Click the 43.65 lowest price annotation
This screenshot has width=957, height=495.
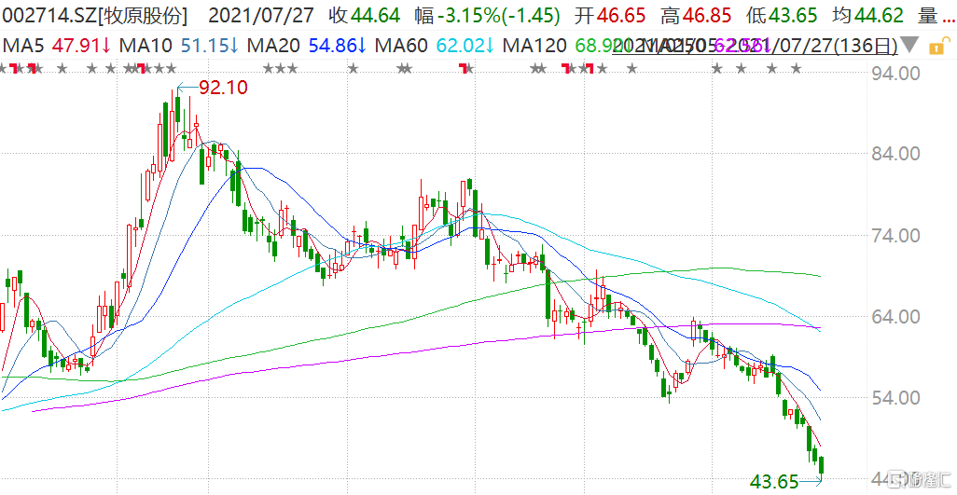(x=774, y=482)
